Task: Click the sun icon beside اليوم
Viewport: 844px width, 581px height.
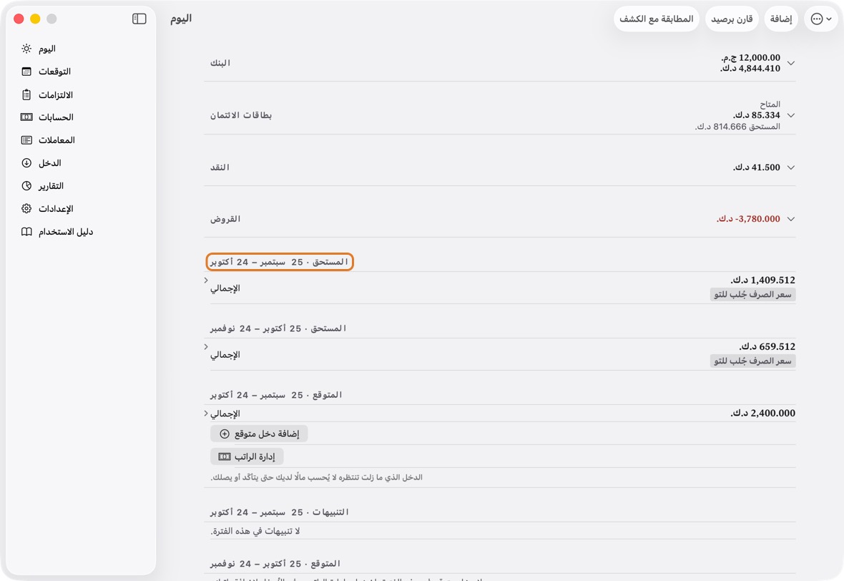Action: [26, 49]
